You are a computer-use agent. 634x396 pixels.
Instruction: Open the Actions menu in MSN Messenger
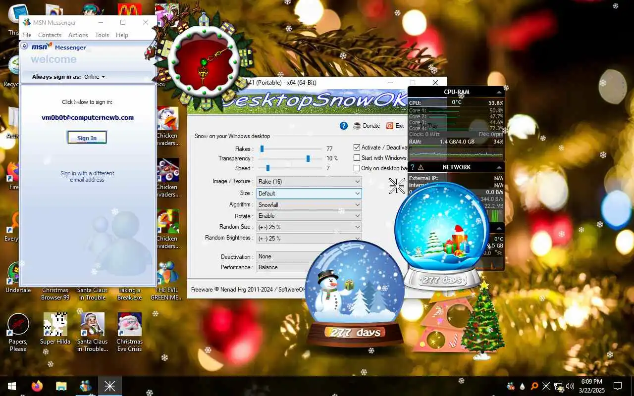pyautogui.click(x=78, y=35)
